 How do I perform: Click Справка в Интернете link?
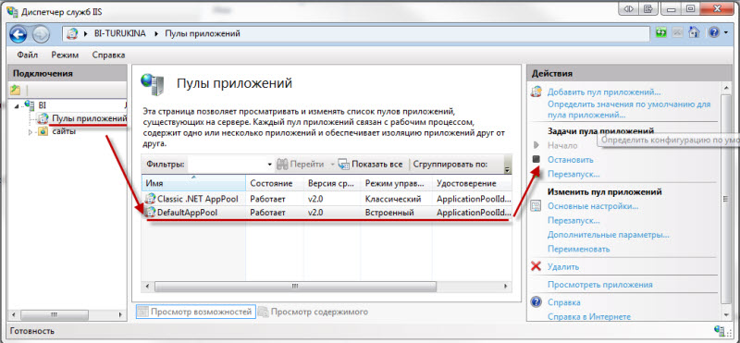589,317
